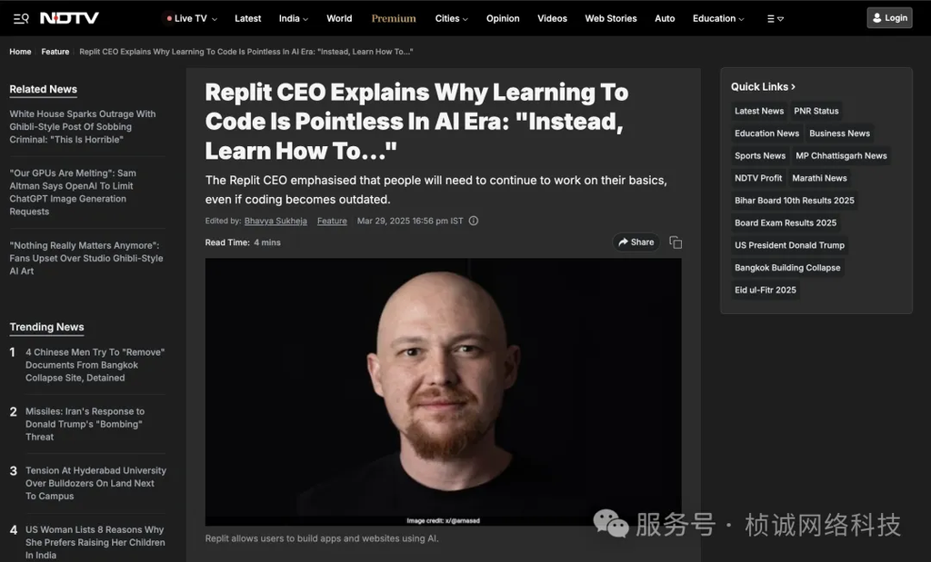
Task: Click the Share arrow button
Action: (636, 242)
